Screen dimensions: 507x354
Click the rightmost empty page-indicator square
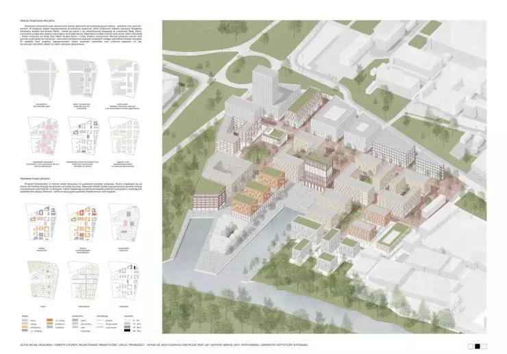coord(484,346)
